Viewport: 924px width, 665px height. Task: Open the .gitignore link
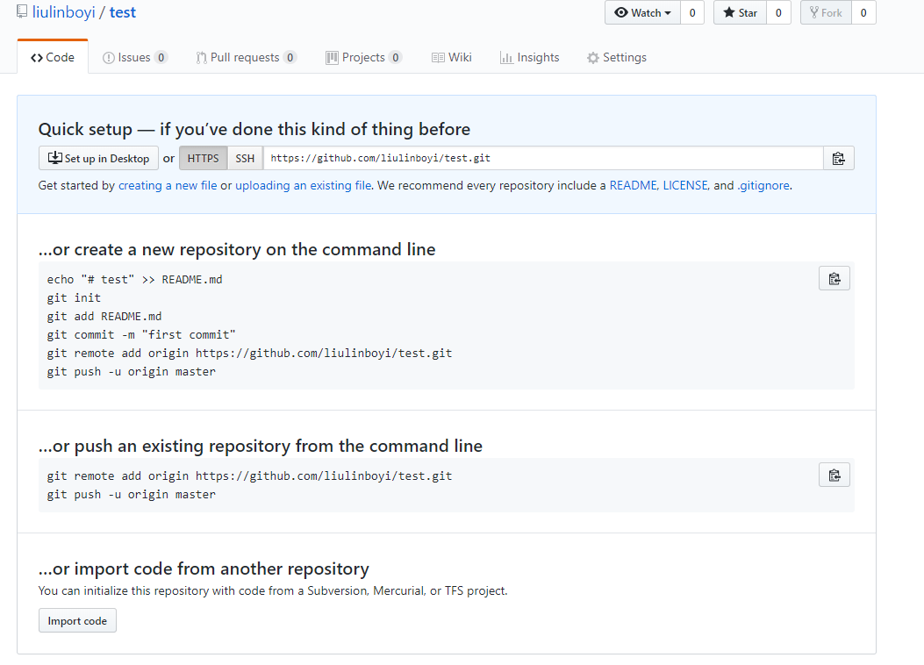(x=763, y=186)
